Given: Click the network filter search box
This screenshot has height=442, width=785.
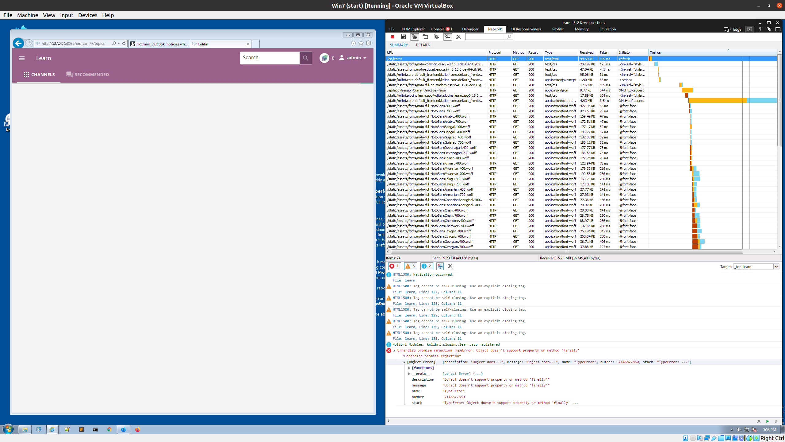Looking at the screenshot, I should tap(484, 37).
